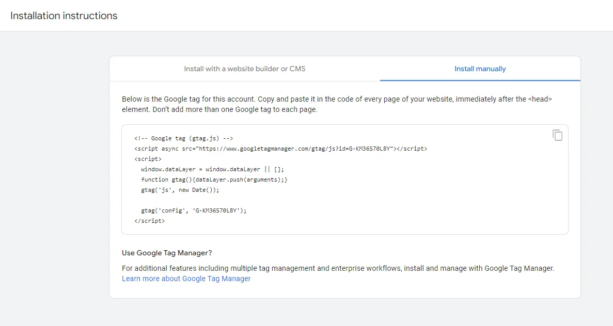The height and width of the screenshot is (326, 613).
Task: Click the window.dataLayer assignment line
Action: point(212,169)
